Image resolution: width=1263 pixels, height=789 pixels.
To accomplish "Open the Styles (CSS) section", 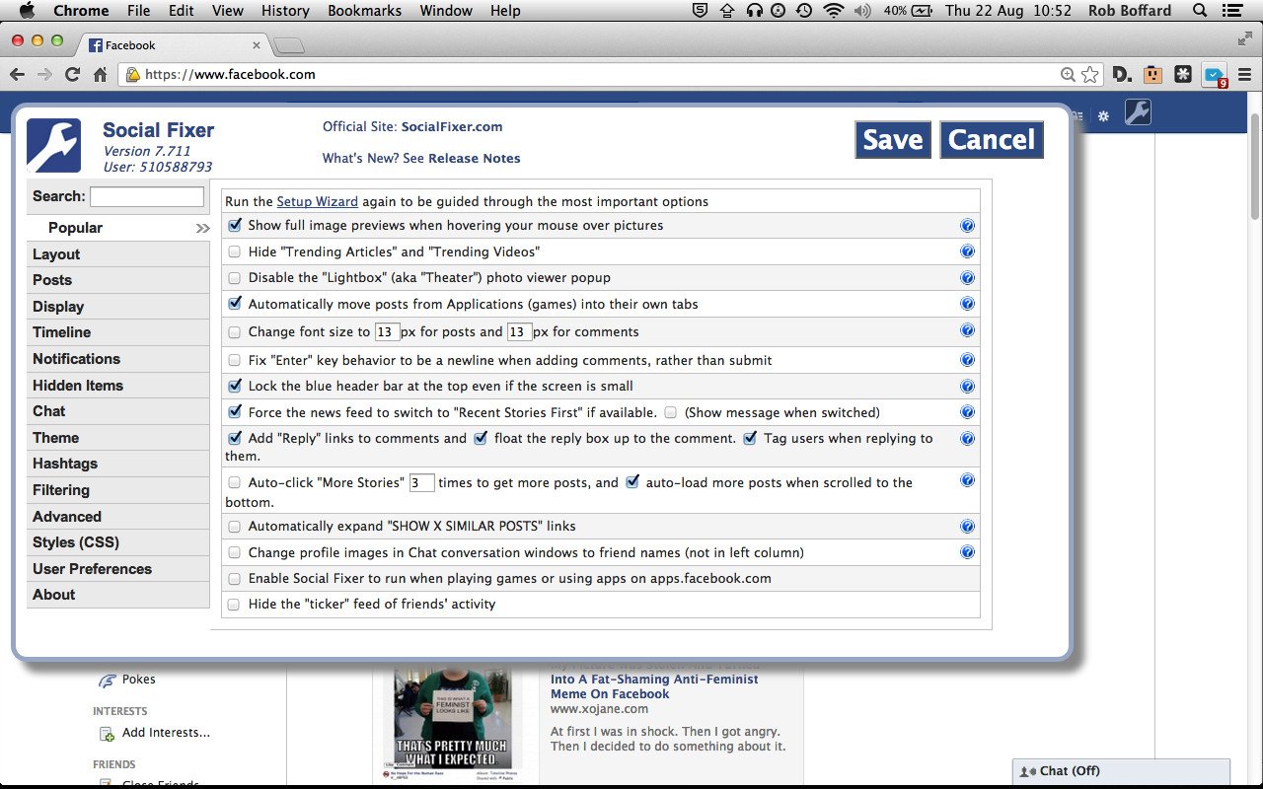I will pyautogui.click(x=118, y=542).
